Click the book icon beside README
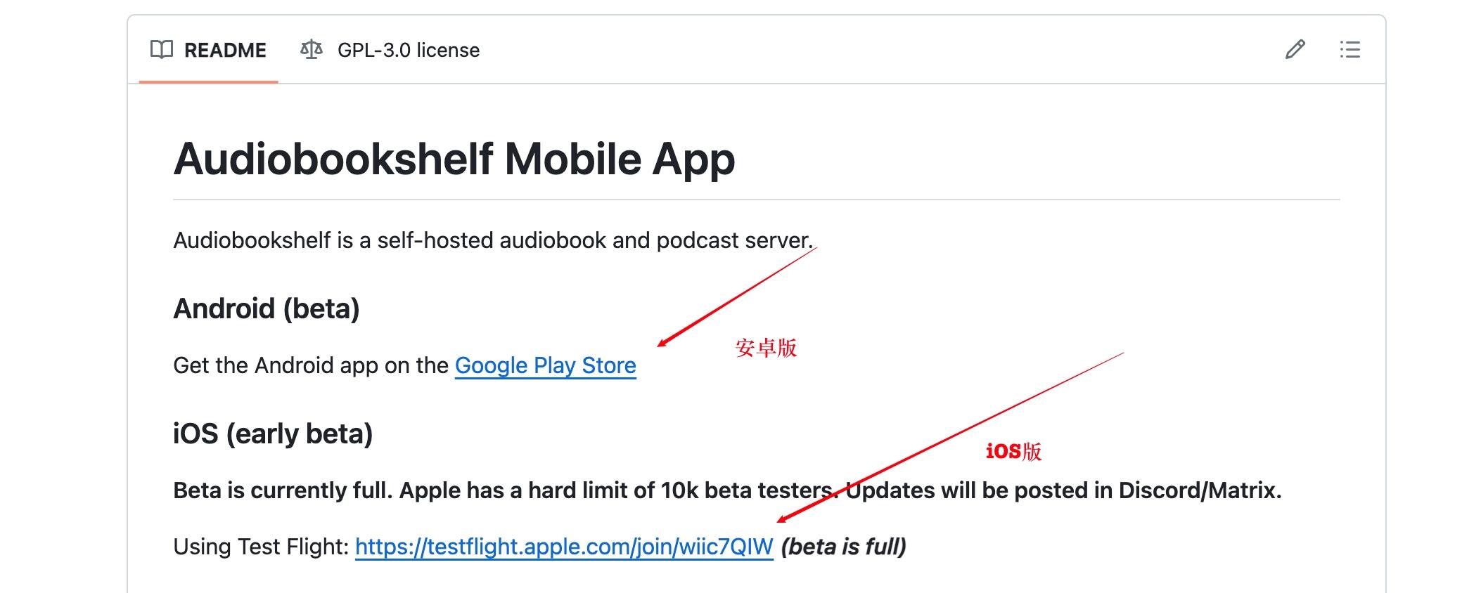 pyautogui.click(x=162, y=50)
